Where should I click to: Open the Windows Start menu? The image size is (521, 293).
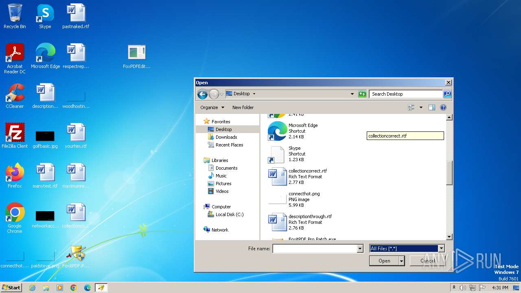tap(11, 288)
